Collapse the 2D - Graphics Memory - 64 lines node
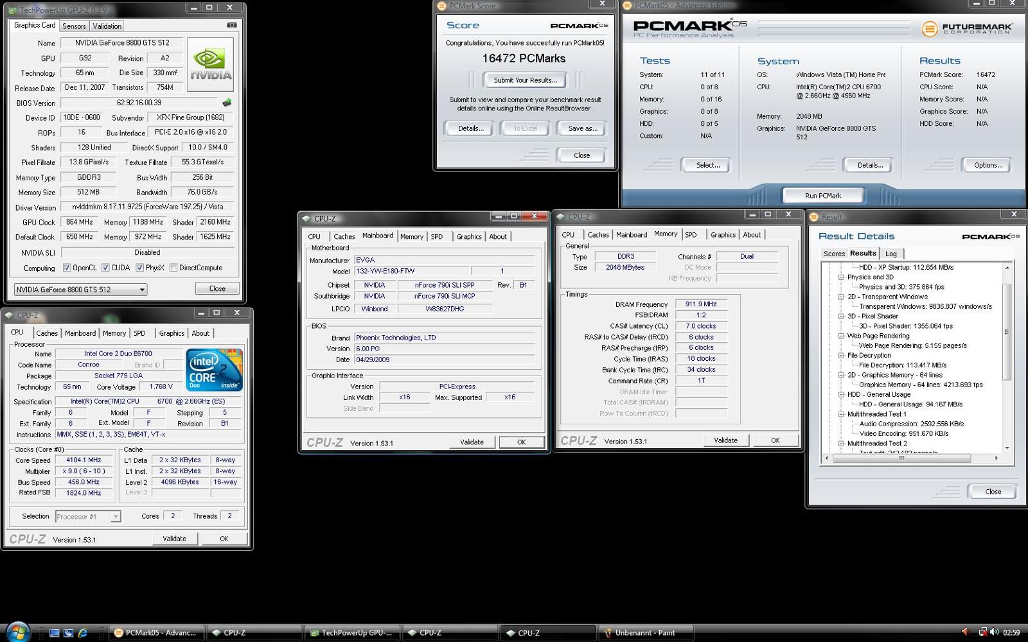 [841, 375]
